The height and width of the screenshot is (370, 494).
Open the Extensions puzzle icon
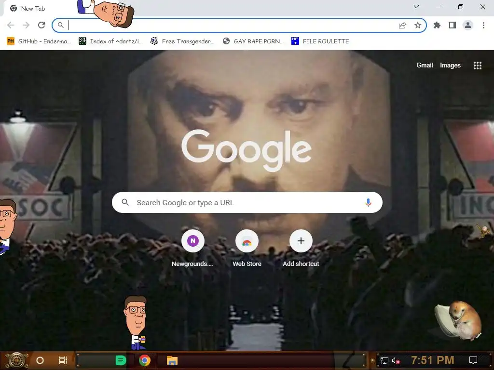tap(437, 25)
